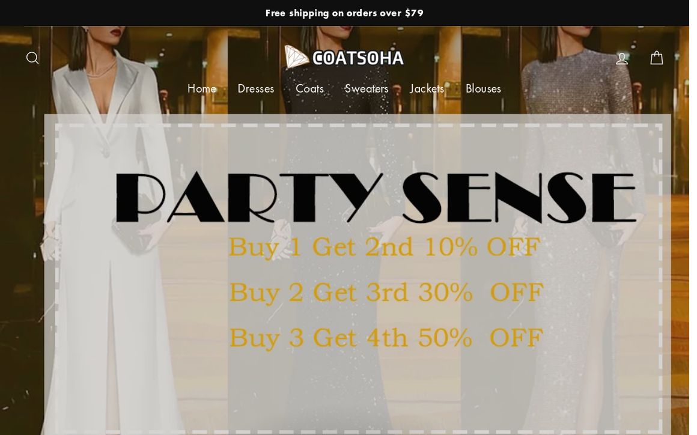Viewport: 697px width, 435px height.
Task: Click the free shipping announcement bar
Action: [344, 13]
